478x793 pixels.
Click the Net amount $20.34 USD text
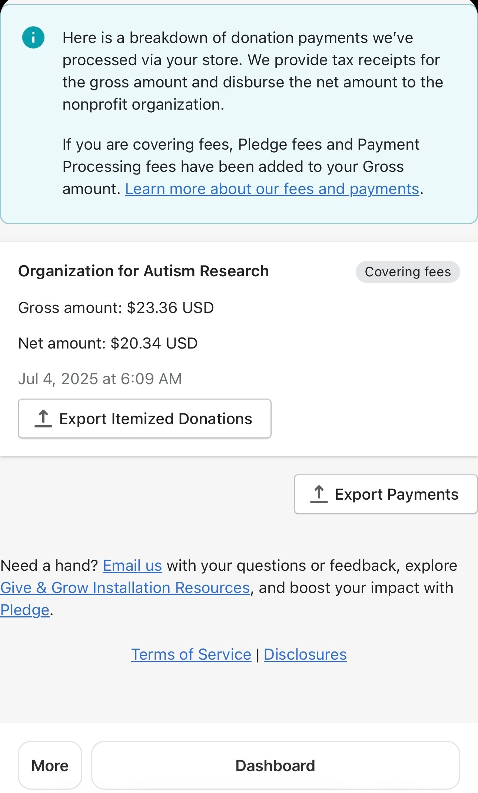[x=108, y=343]
